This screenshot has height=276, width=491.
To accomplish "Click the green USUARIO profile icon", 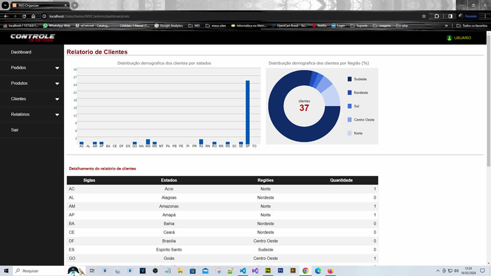I will pos(449,38).
